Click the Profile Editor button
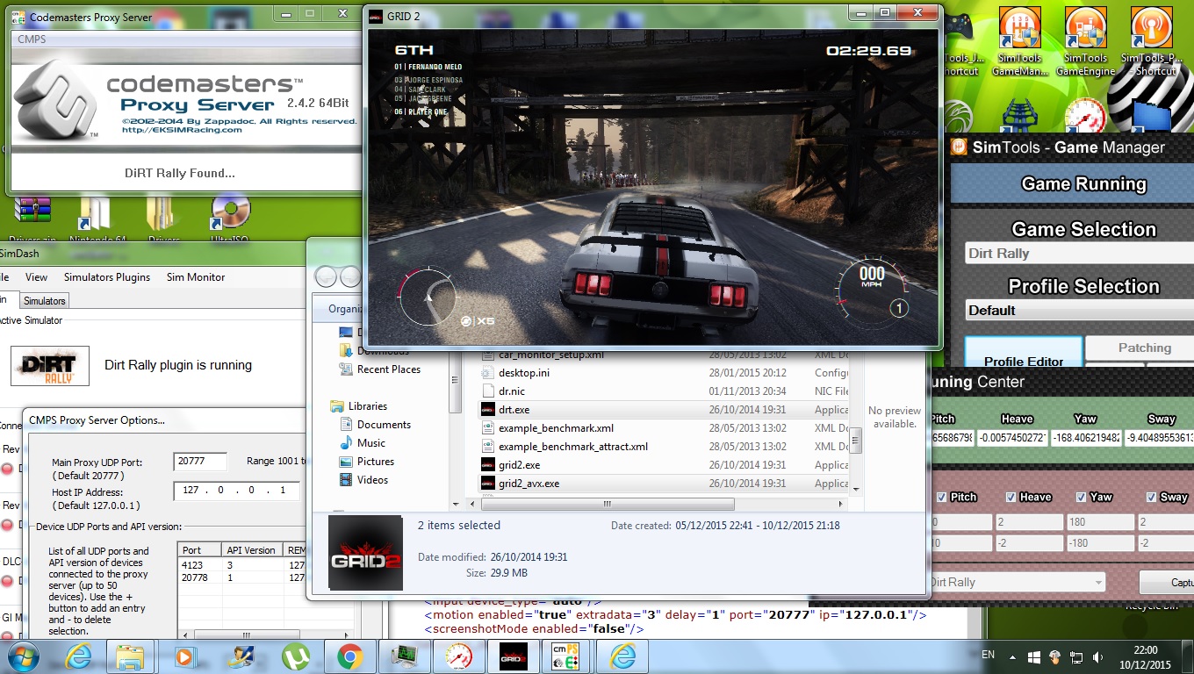The width and height of the screenshot is (1194, 674). tap(1024, 354)
